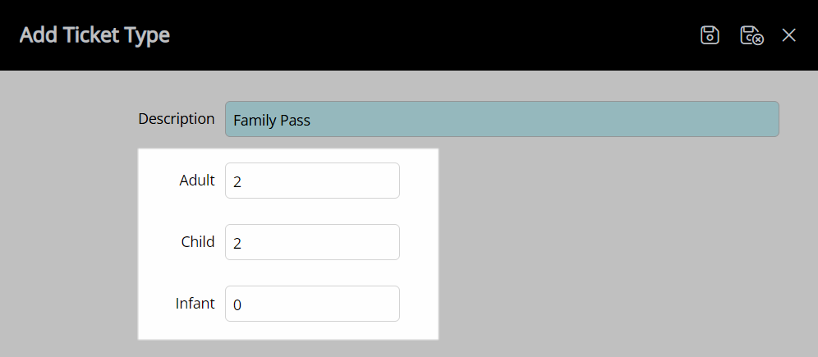Click the value 0 in the Infant field
This screenshot has width=818, height=357.
[237, 304]
